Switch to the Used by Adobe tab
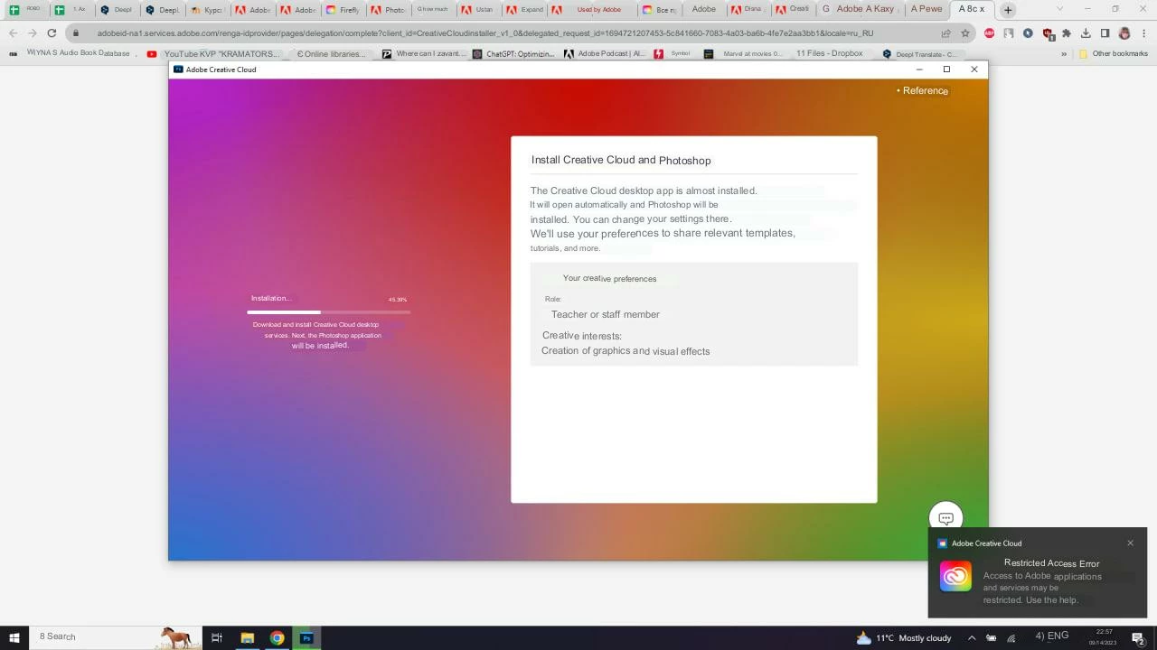The width and height of the screenshot is (1157, 650). click(x=590, y=10)
